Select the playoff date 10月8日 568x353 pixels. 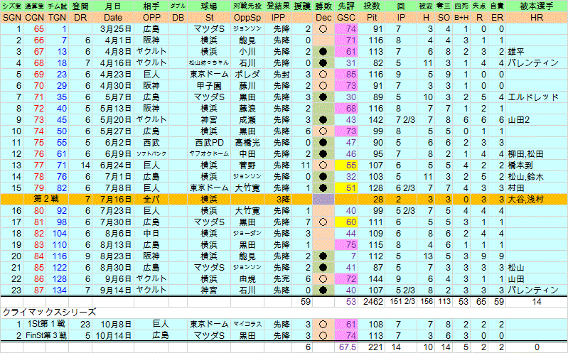[x=116, y=325]
